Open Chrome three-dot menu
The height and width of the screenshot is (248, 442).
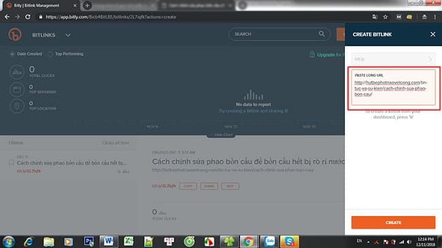435,17
